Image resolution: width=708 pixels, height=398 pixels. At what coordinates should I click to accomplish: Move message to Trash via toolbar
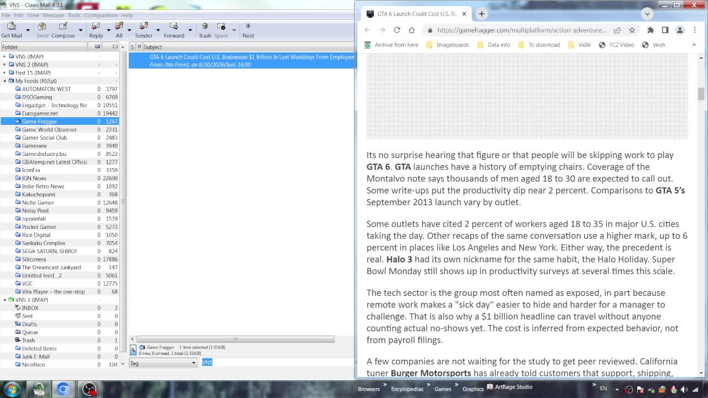205,30
